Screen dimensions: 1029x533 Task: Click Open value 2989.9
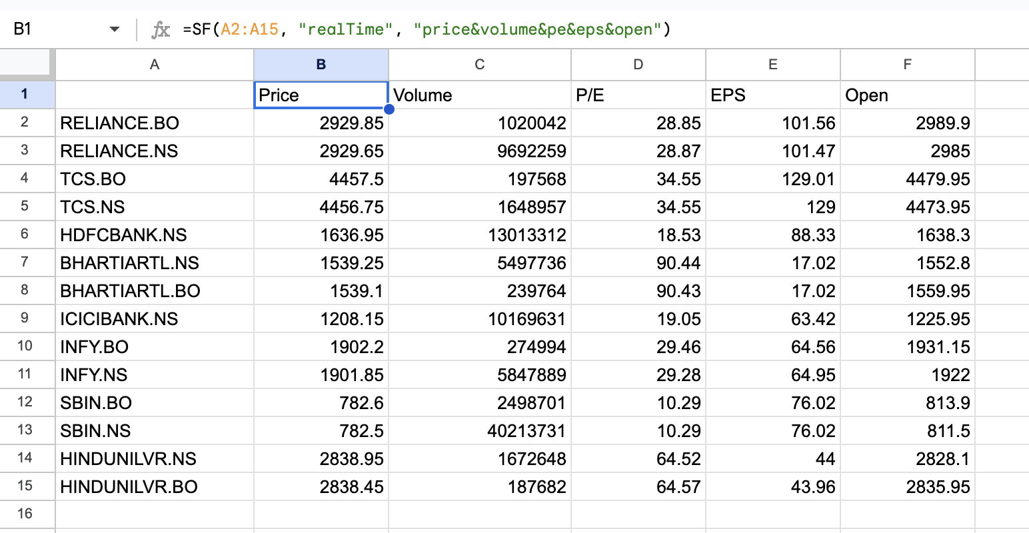coord(908,123)
